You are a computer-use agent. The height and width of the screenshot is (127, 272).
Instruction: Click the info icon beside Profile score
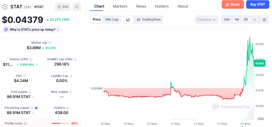pyautogui.click(x=25, y=124)
